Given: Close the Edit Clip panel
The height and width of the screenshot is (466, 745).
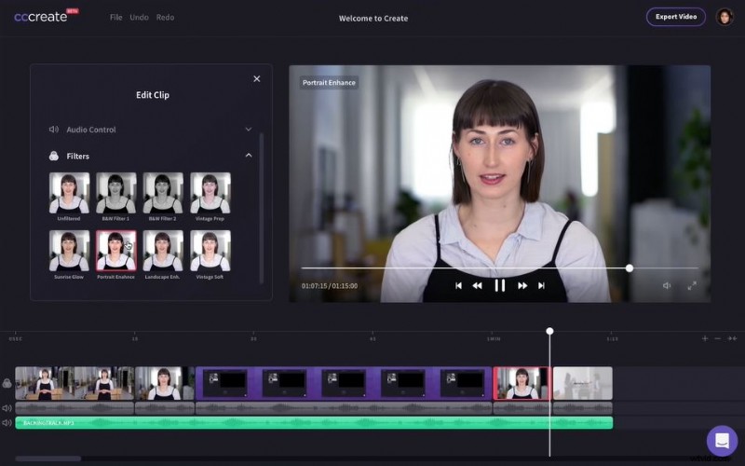Looking at the screenshot, I should (257, 79).
